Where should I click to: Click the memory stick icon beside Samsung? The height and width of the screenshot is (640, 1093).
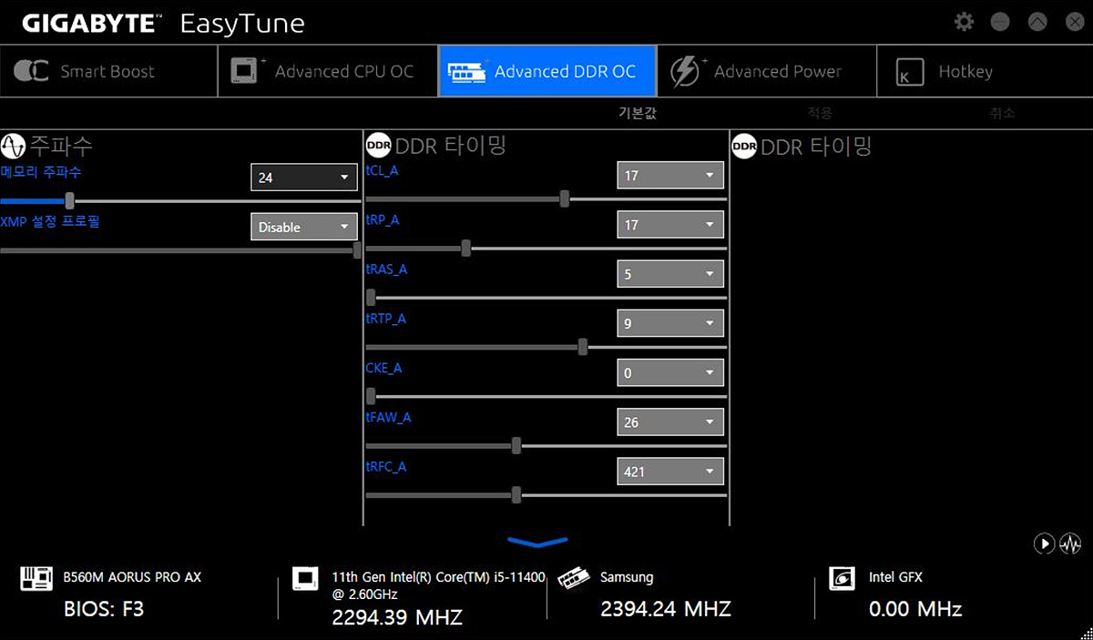(572, 578)
